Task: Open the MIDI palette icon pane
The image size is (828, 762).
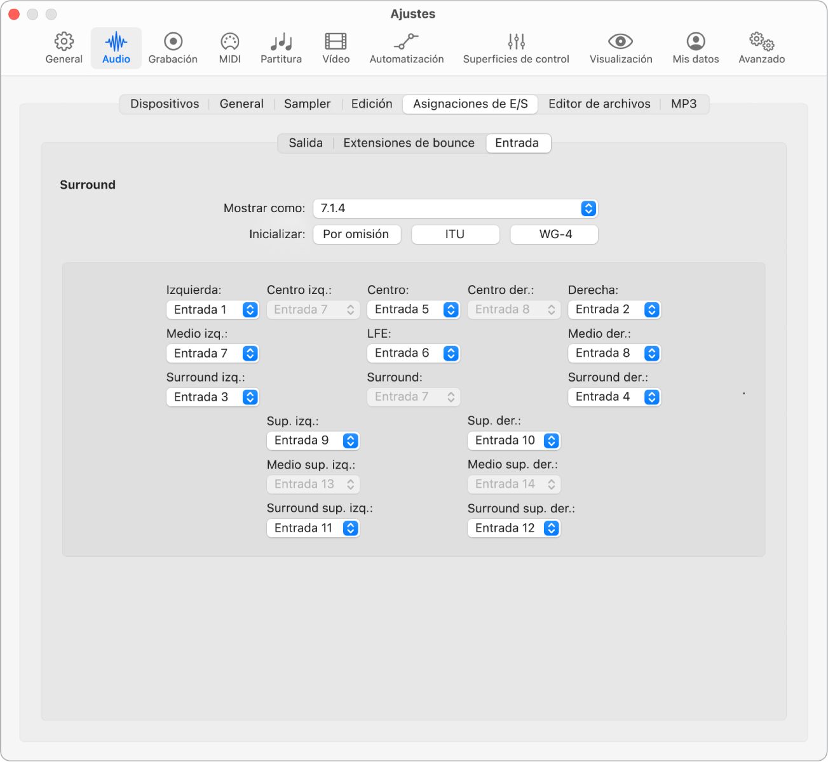Action: click(x=229, y=42)
